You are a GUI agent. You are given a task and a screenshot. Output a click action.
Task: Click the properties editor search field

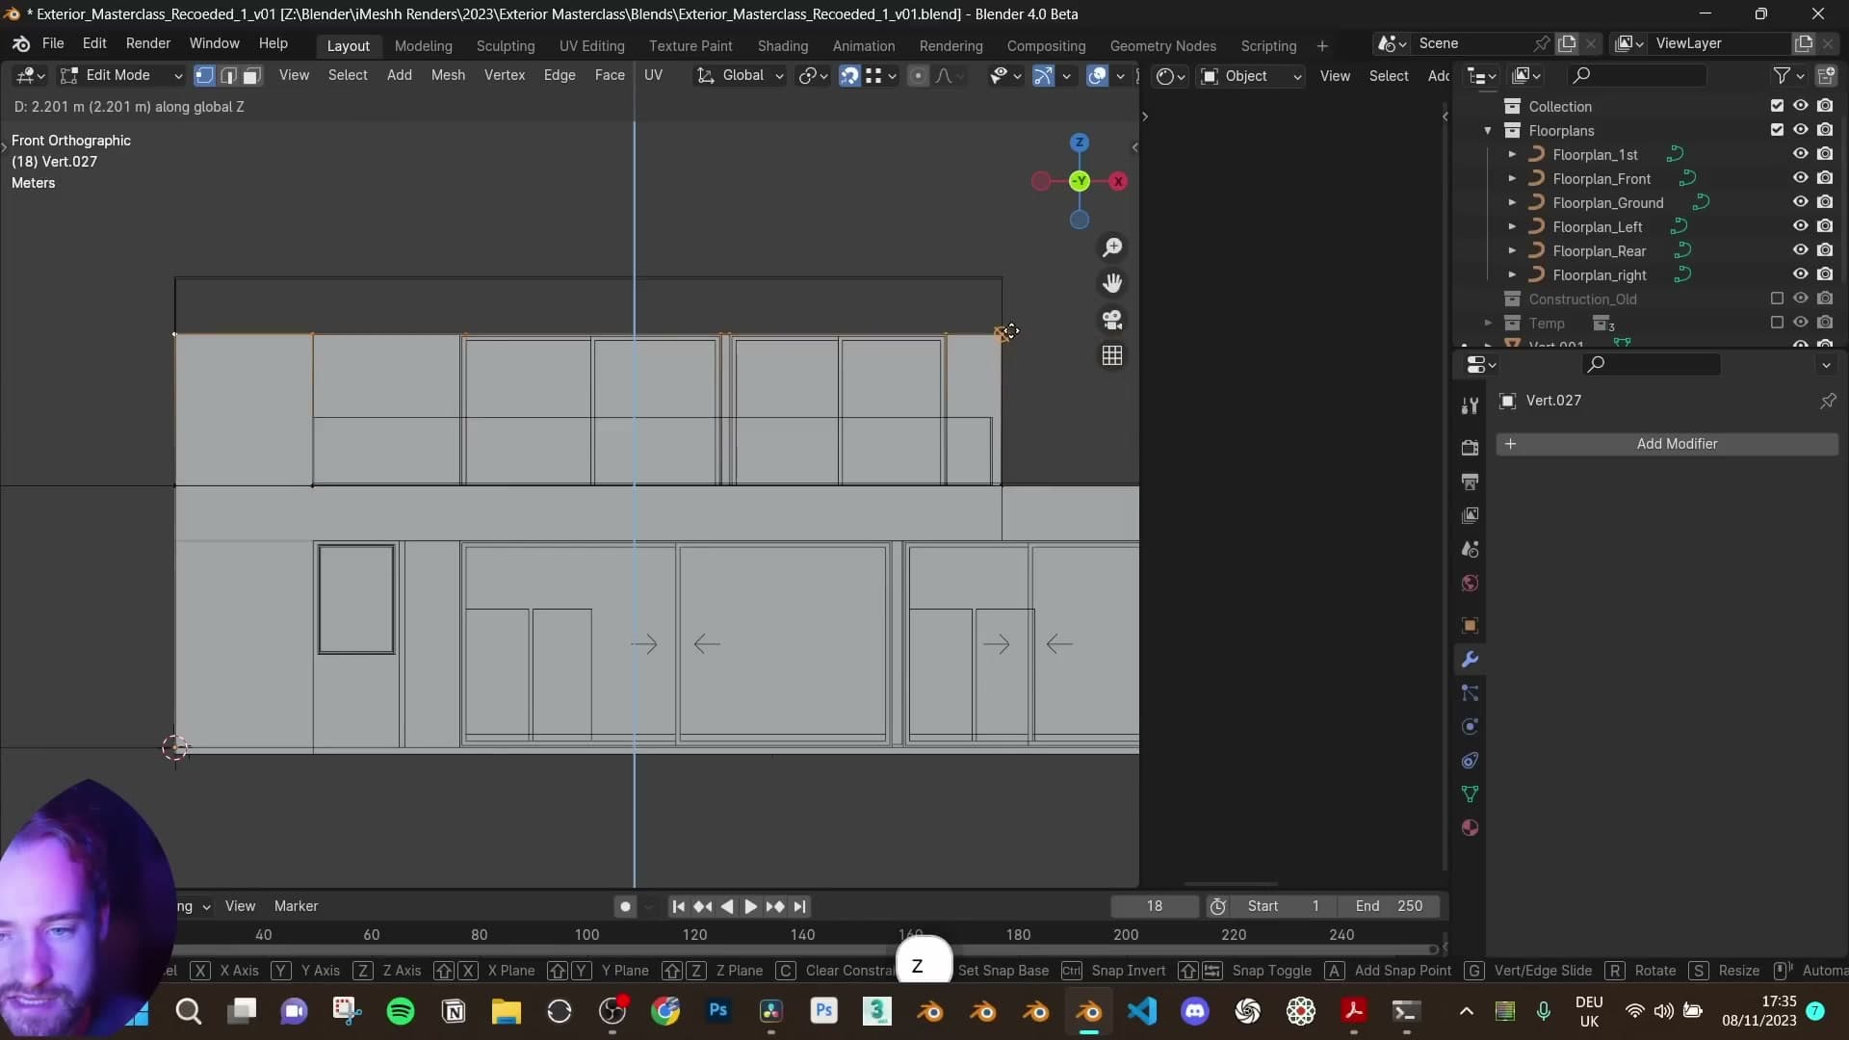pyautogui.click(x=1652, y=364)
